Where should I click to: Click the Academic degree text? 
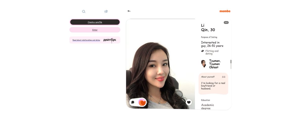[x=208, y=107]
